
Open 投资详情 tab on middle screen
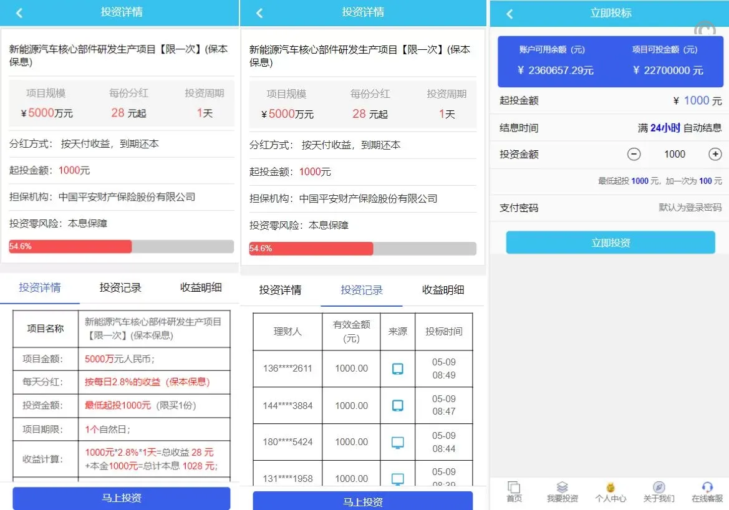[x=280, y=290]
